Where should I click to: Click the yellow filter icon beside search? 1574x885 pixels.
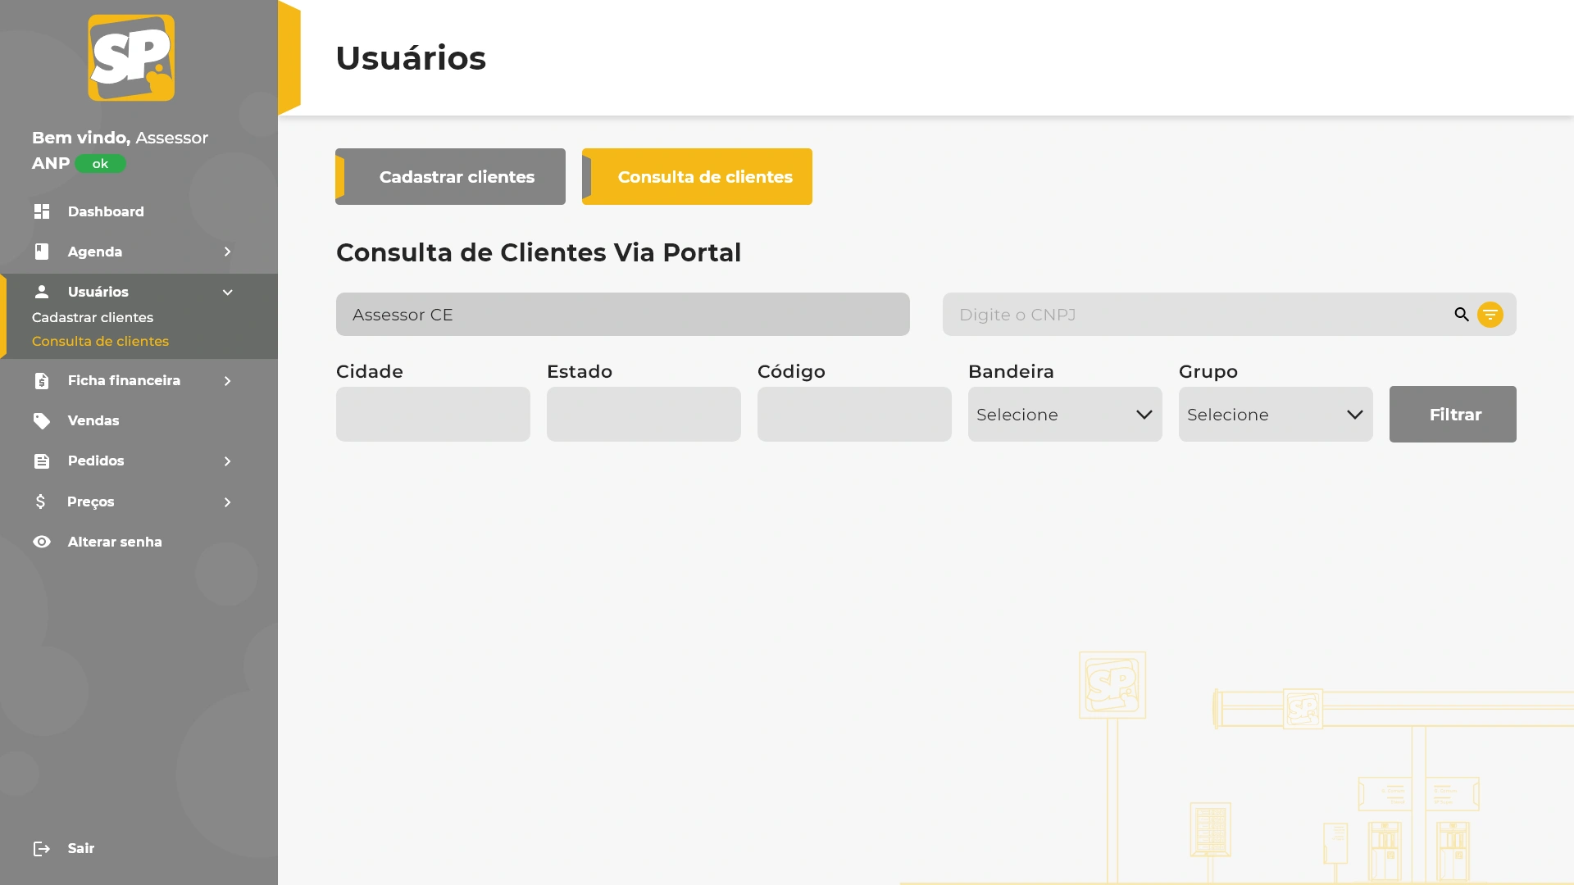pyautogui.click(x=1490, y=315)
